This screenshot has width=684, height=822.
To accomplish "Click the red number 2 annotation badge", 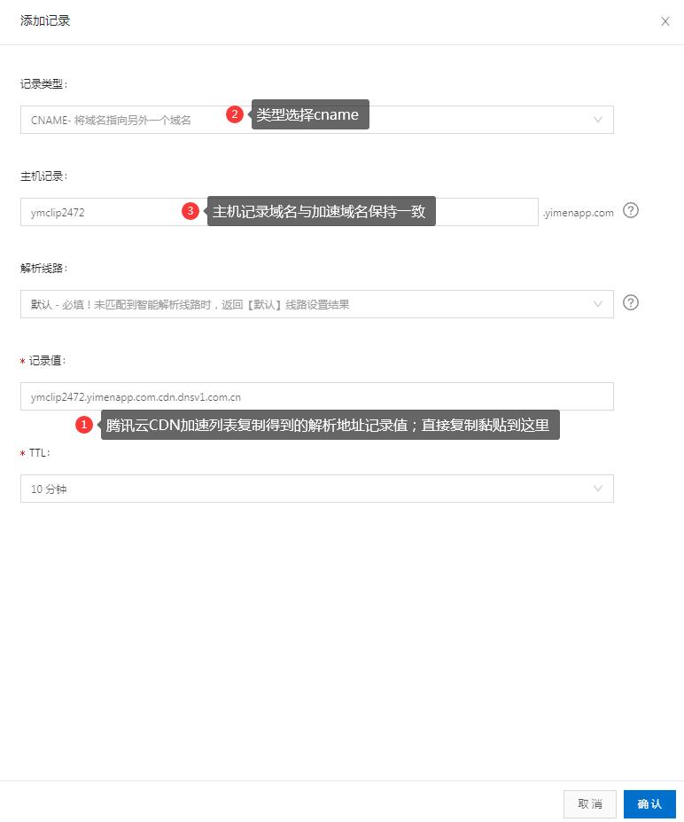I will tap(235, 114).
